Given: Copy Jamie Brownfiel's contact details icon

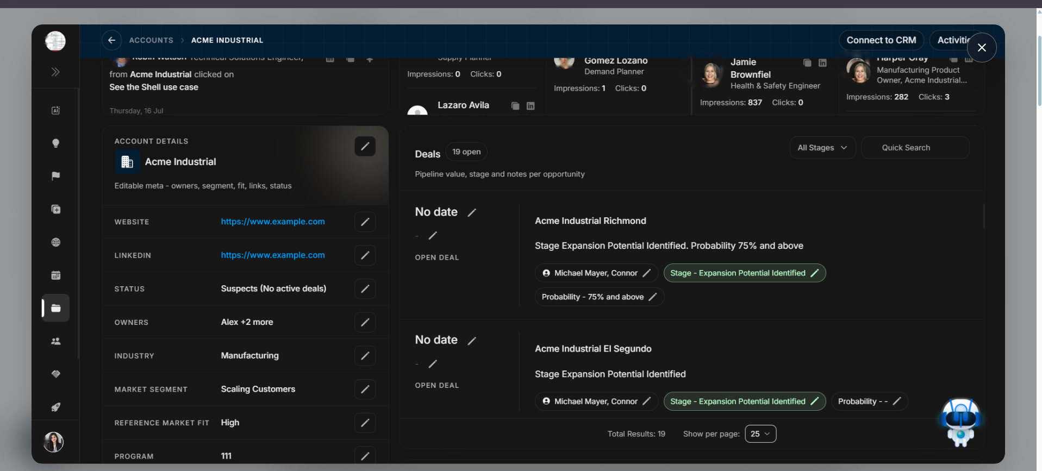Looking at the screenshot, I should click(x=807, y=63).
